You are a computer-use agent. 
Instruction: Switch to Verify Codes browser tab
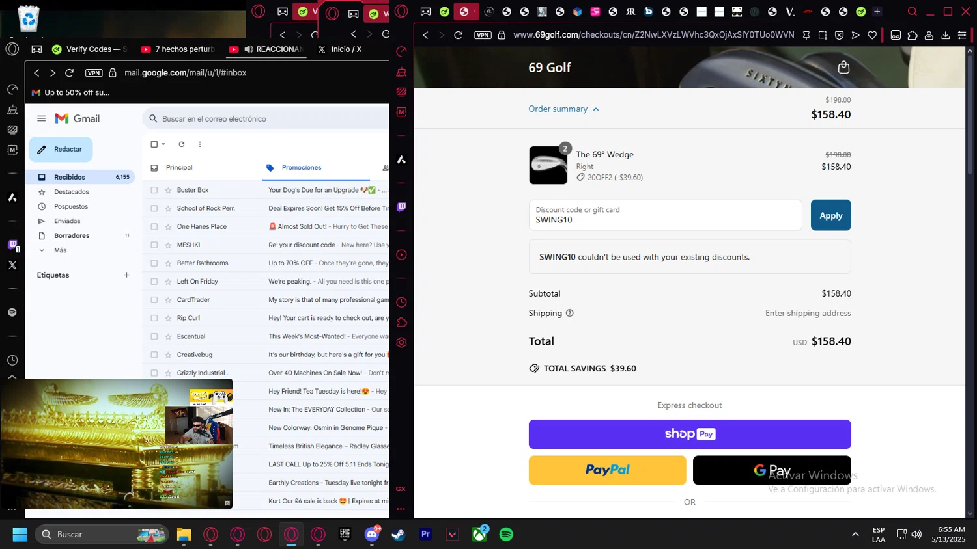click(89, 49)
